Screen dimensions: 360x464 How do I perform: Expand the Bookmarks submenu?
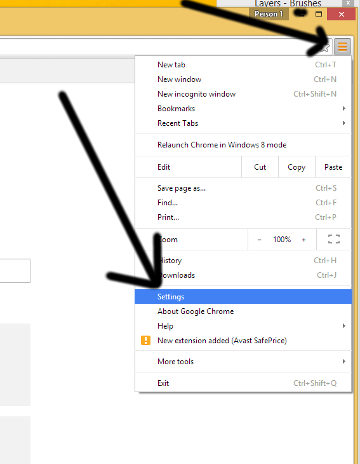[x=243, y=109]
